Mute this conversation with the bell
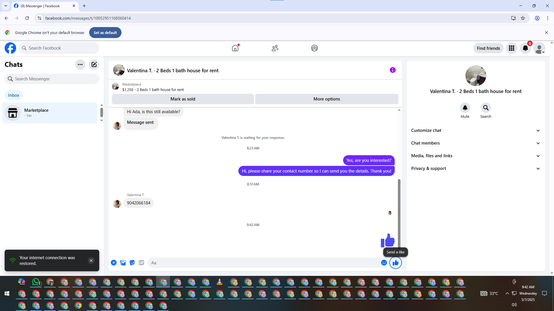Viewport: 554px width, 311px height. click(x=465, y=108)
